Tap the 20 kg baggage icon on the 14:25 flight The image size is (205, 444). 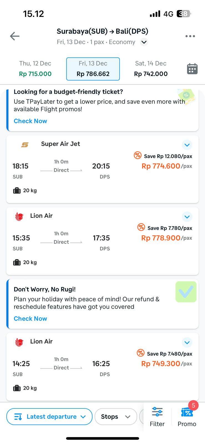tap(17, 388)
